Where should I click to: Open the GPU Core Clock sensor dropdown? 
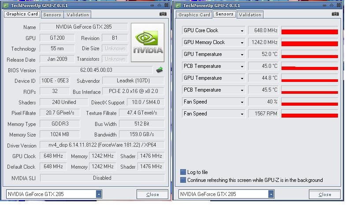point(242,31)
